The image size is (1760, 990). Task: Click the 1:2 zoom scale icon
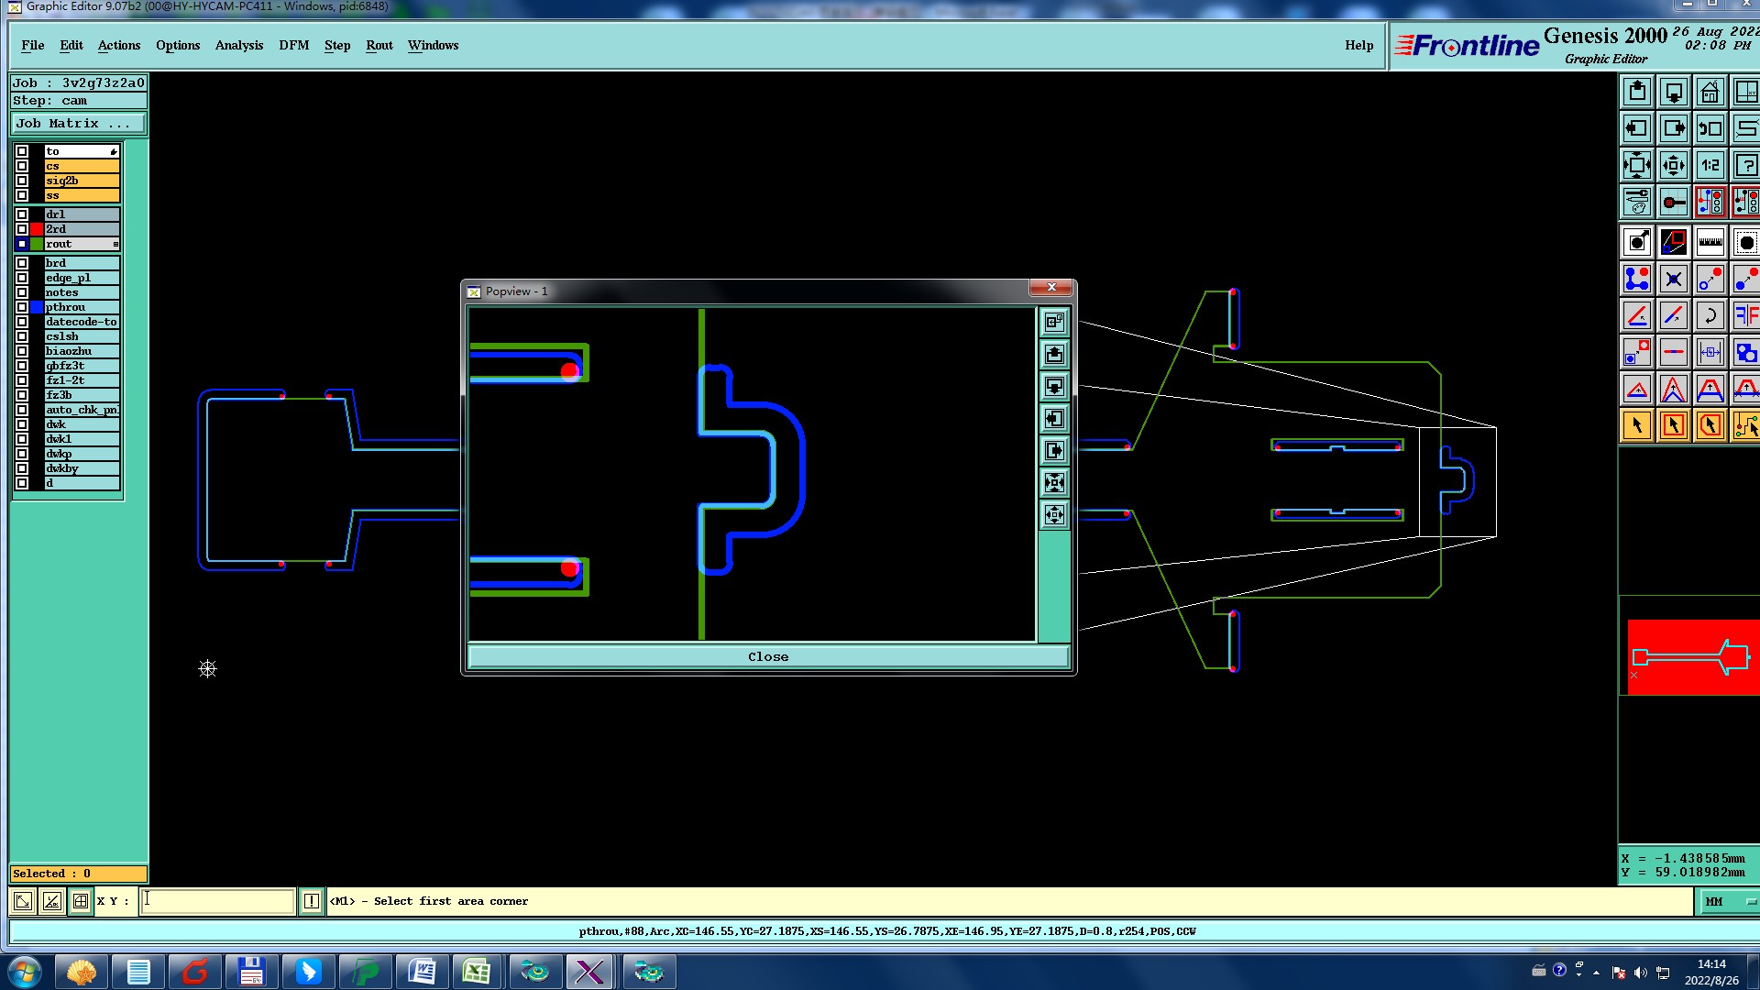point(1710,166)
